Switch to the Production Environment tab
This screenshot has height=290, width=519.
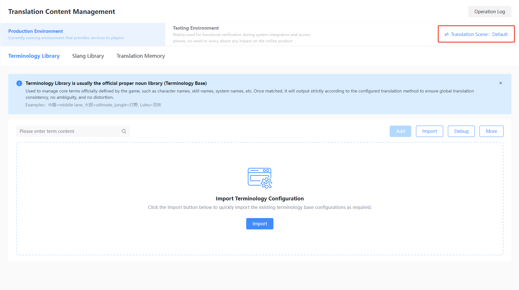[83, 34]
